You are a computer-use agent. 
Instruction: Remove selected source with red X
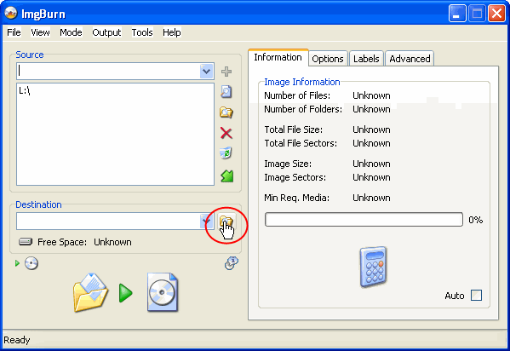tap(226, 133)
